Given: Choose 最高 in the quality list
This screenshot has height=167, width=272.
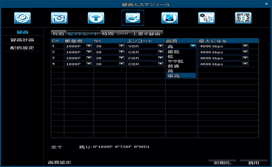Looking at the screenshot, I should pyautogui.click(x=181, y=76).
